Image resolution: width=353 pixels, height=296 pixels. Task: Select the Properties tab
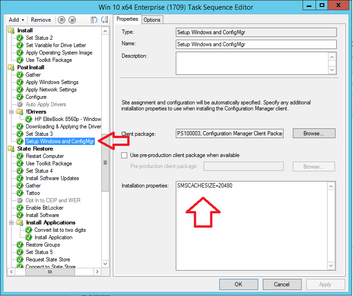tap(127, 19)
